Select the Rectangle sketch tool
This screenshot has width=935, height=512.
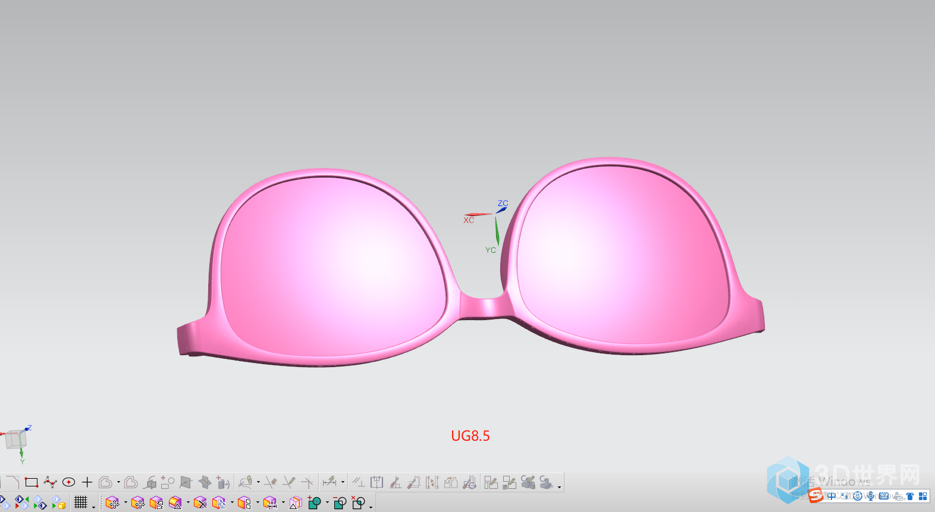(x=32, y=482)
